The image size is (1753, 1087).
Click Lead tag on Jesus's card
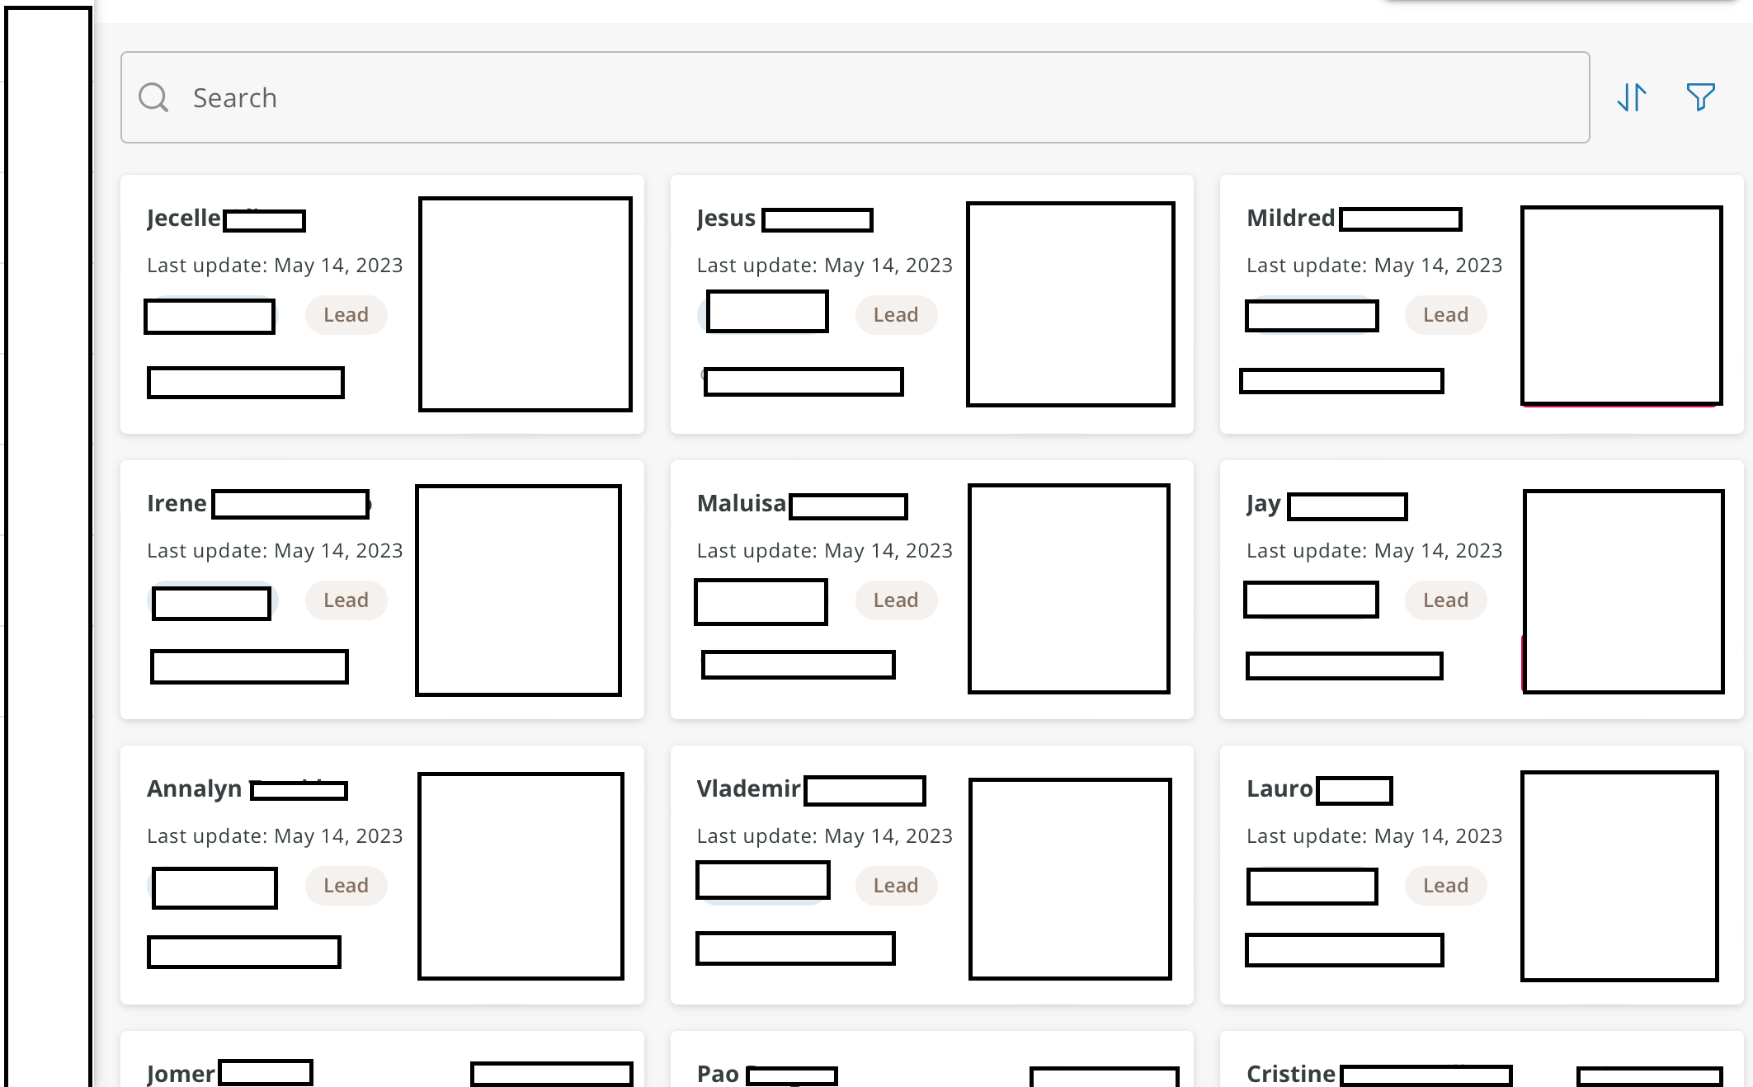(x=895, y=315)
